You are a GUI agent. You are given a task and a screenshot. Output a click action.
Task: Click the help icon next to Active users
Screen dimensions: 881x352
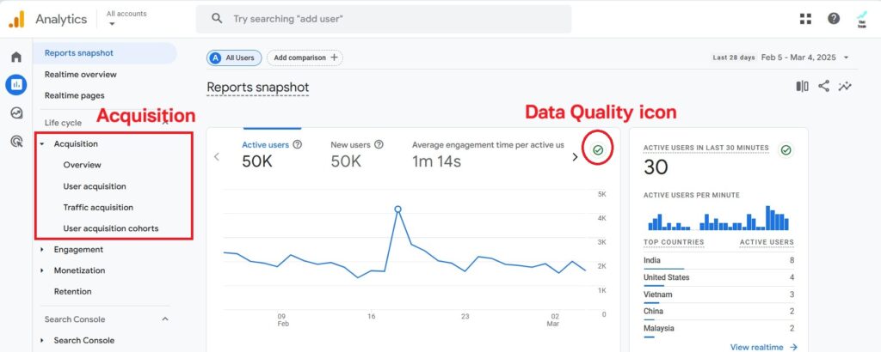coord(297,144)
